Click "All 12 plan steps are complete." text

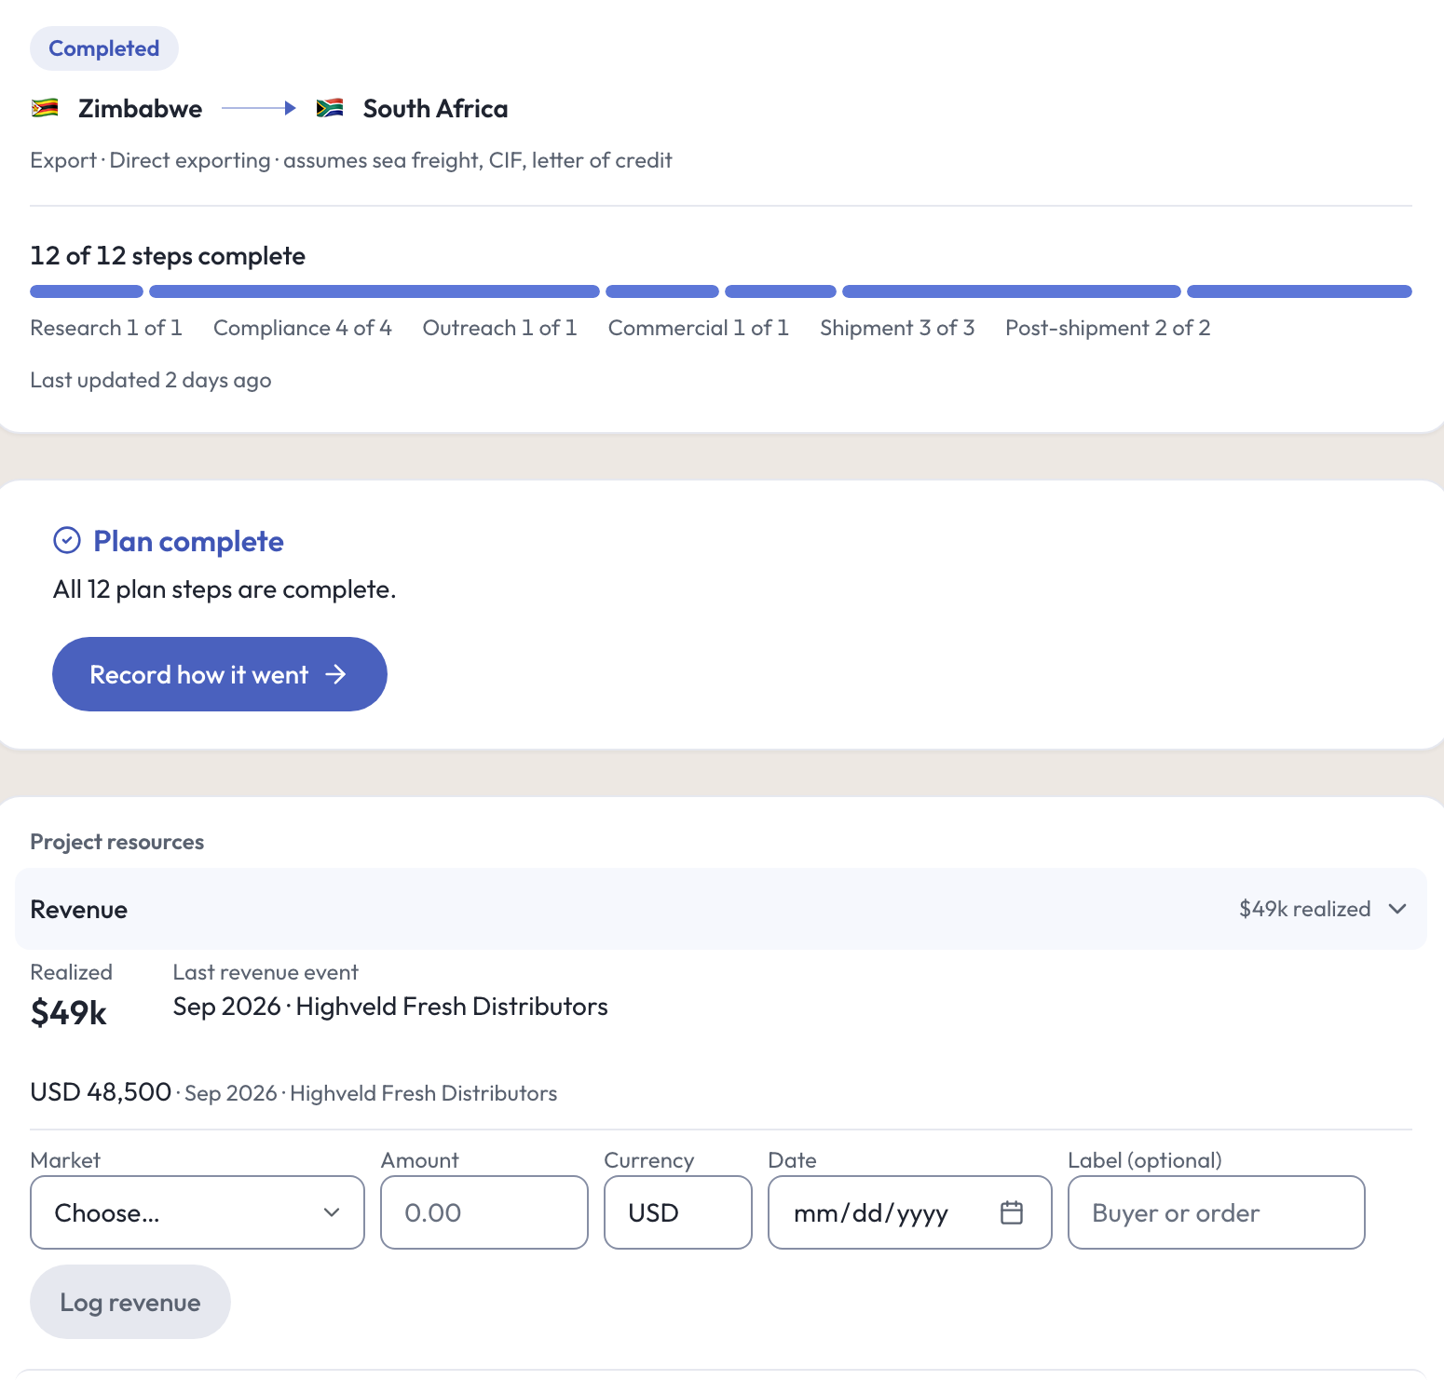coord(225,589)
